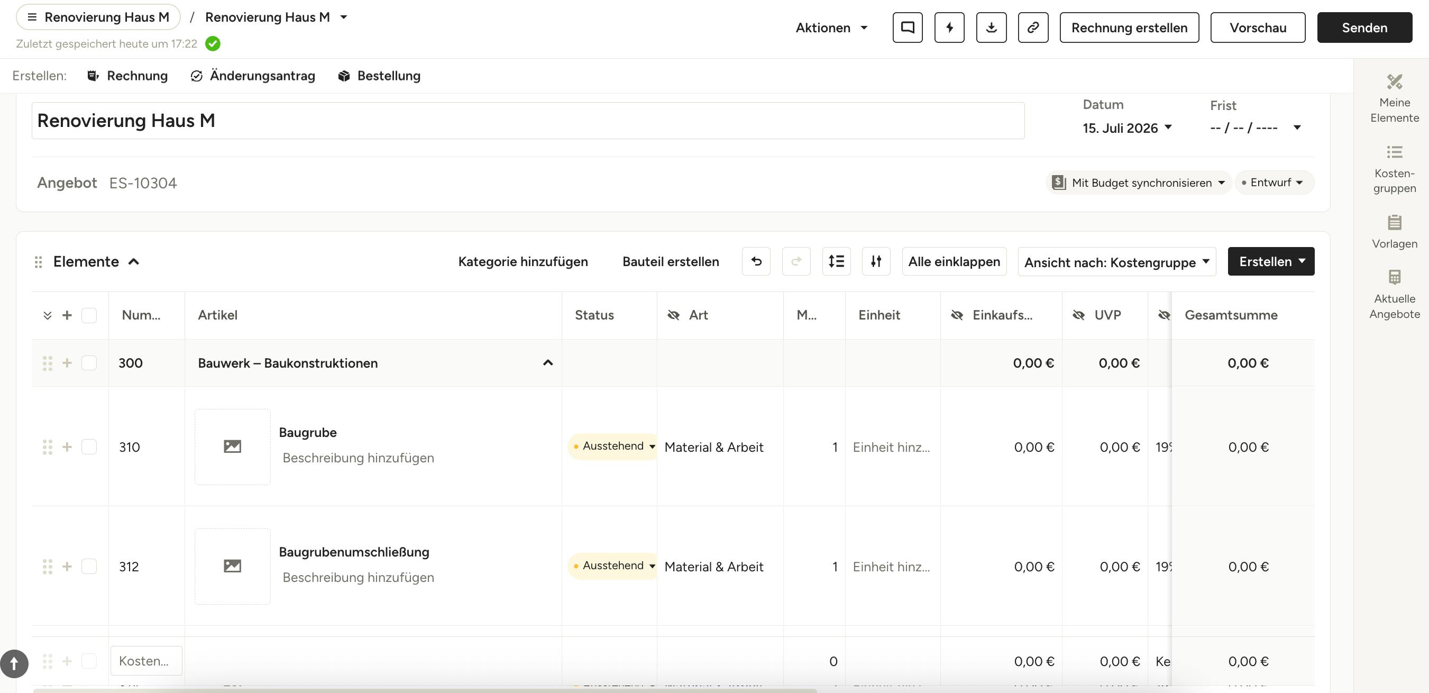Collapse the Elemente section chevron
This screenshot has width=1429, height=693.
tap(134, 262)
